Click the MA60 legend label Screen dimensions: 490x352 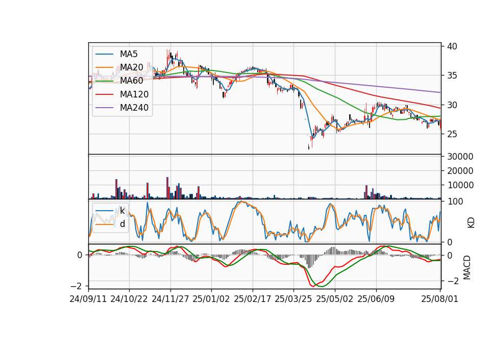pos(132,81)
